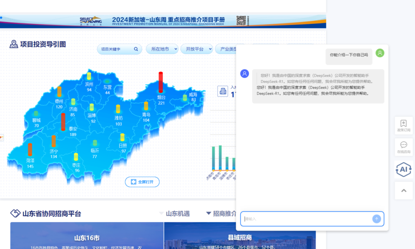The image size is (415, 249).
Task: Open the AI assistant hexagon icon
Action: [403, 169]
